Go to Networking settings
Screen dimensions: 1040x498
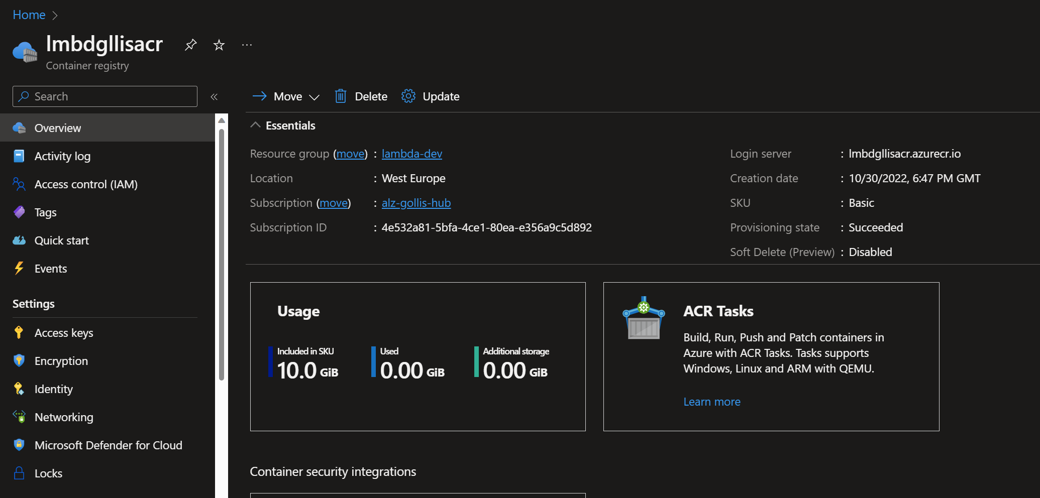click(64, 417)
